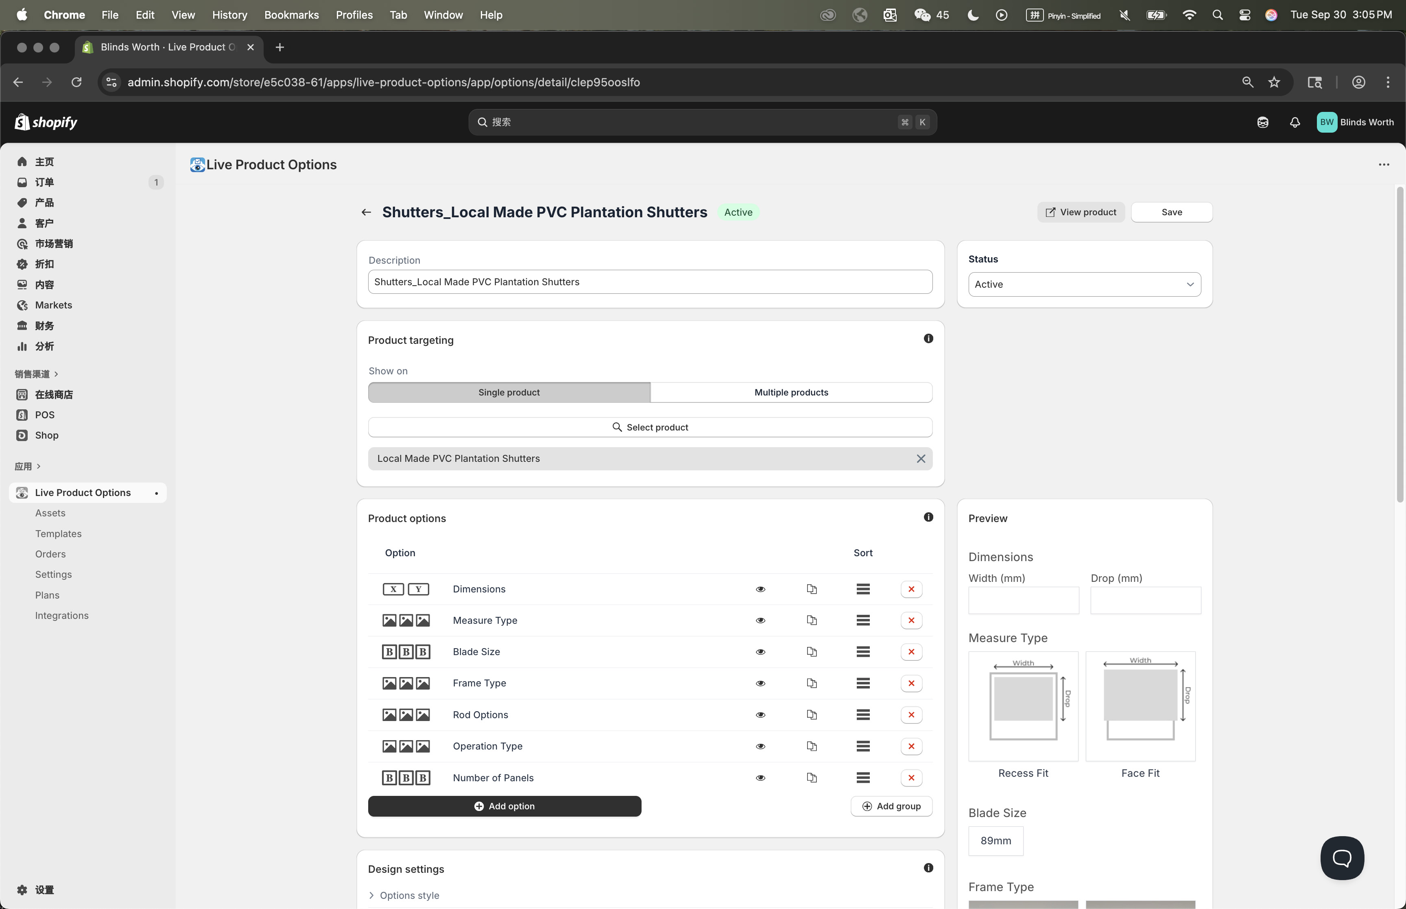Open the Product targeting info icon
This screenshot has height=909, width=1406.
(928, 339)
